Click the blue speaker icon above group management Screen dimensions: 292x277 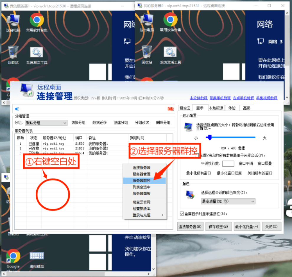click(x=17, y=109)
